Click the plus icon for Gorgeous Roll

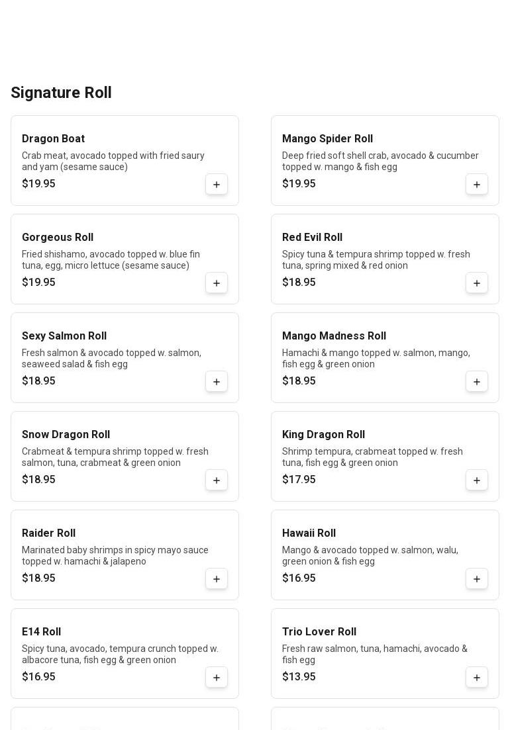[x=217, y=283]
